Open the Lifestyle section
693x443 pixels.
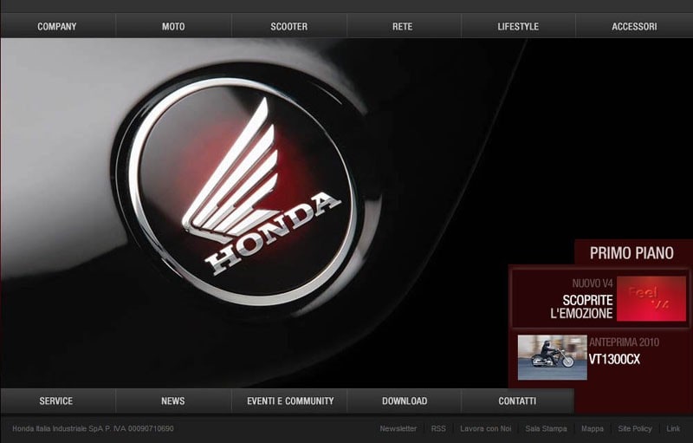point(518,27)
